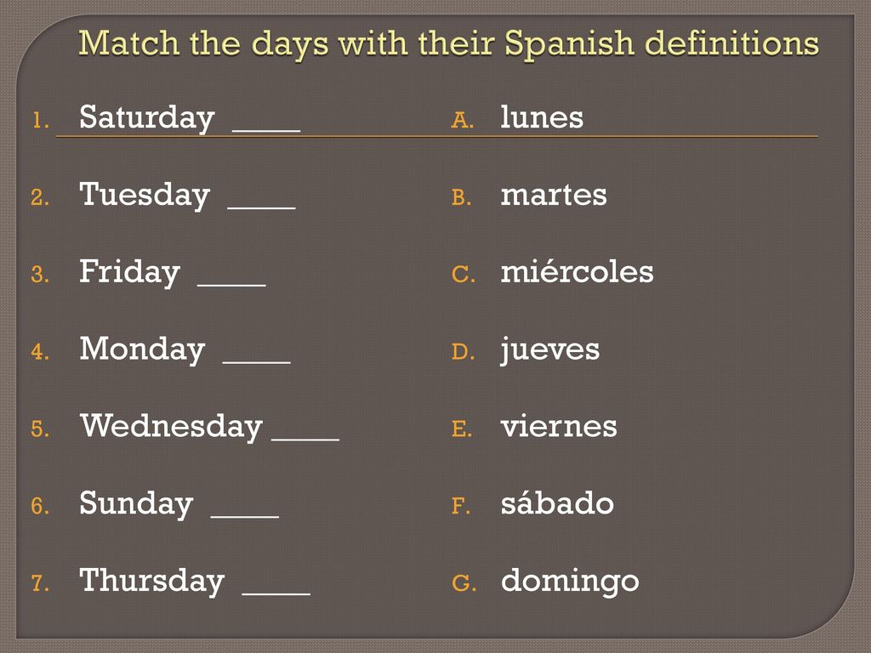
Task: Select the answer word miércoles
Action: click(577, 271)
